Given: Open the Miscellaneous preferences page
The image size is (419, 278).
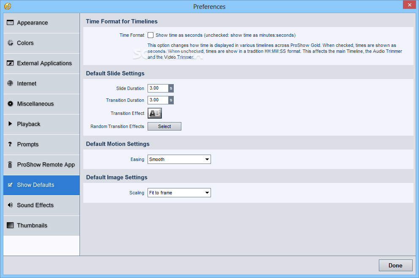Looking at the screenshot, I should pyautogui.click(x=41, y=104).
